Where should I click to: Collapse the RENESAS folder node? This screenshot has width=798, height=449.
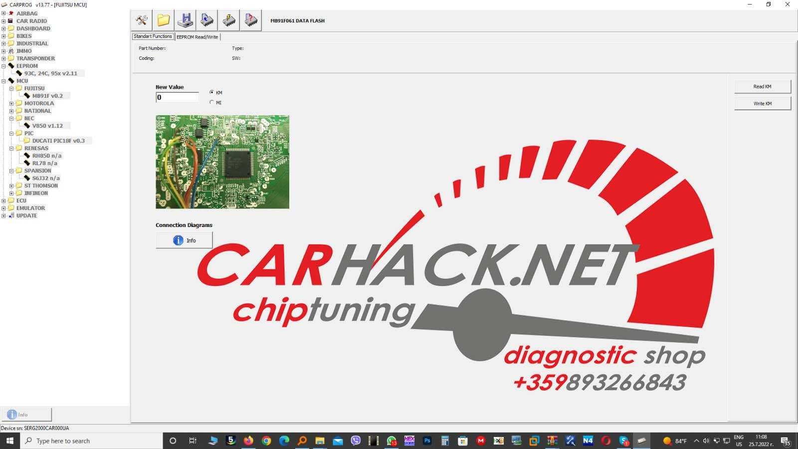[x=11, y=148]
